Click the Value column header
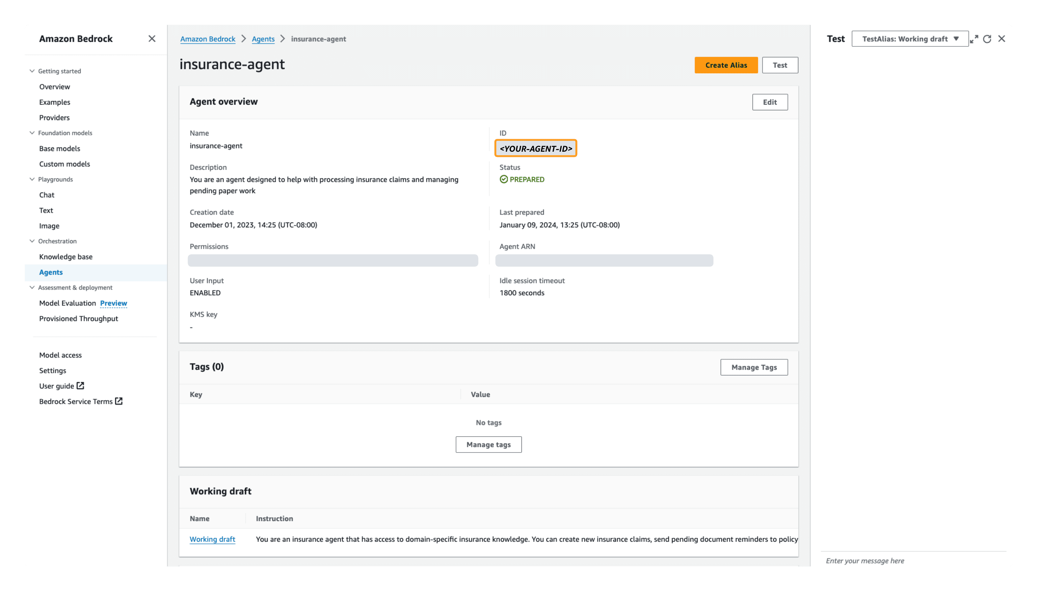The width and height of the screenshot is (1037, 591). pyautogui.click(x=480, y=394)
